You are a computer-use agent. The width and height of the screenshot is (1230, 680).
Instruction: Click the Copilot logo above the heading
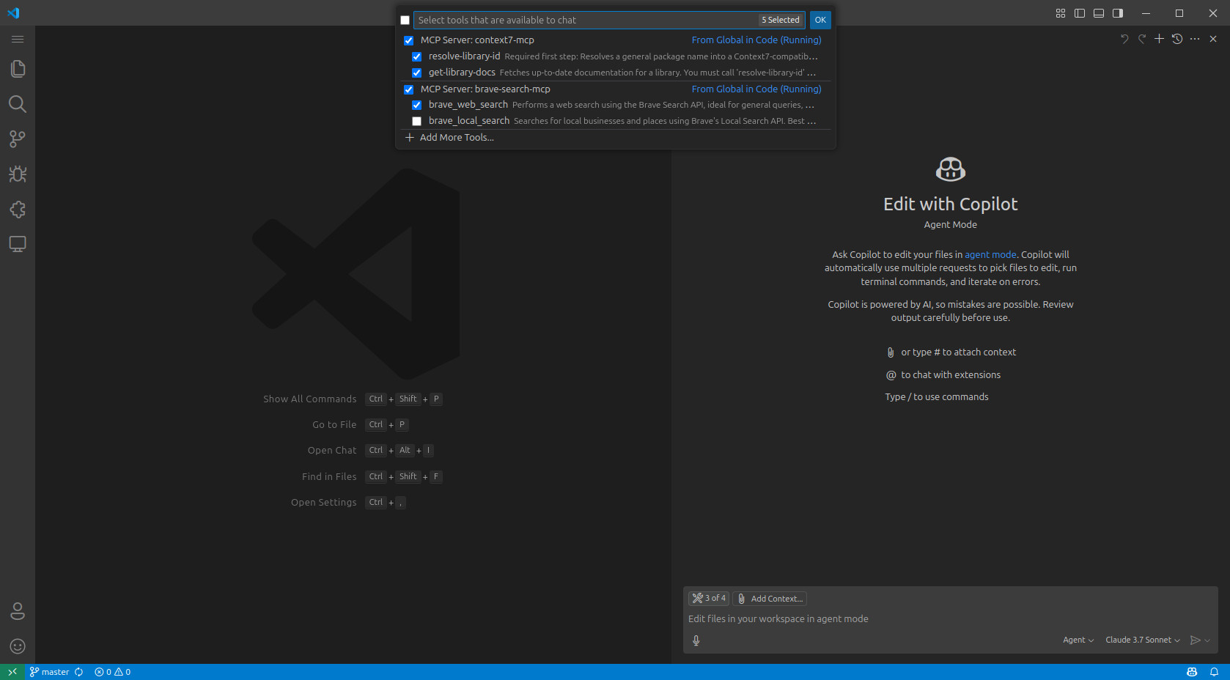coord(951,170)
